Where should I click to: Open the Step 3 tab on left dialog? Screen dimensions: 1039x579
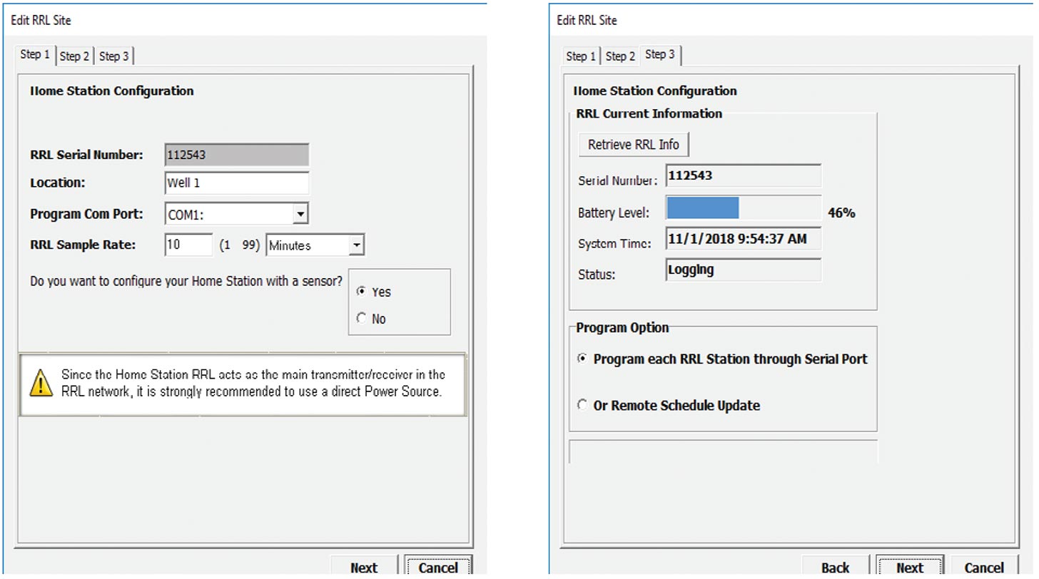tap(114, 56)
